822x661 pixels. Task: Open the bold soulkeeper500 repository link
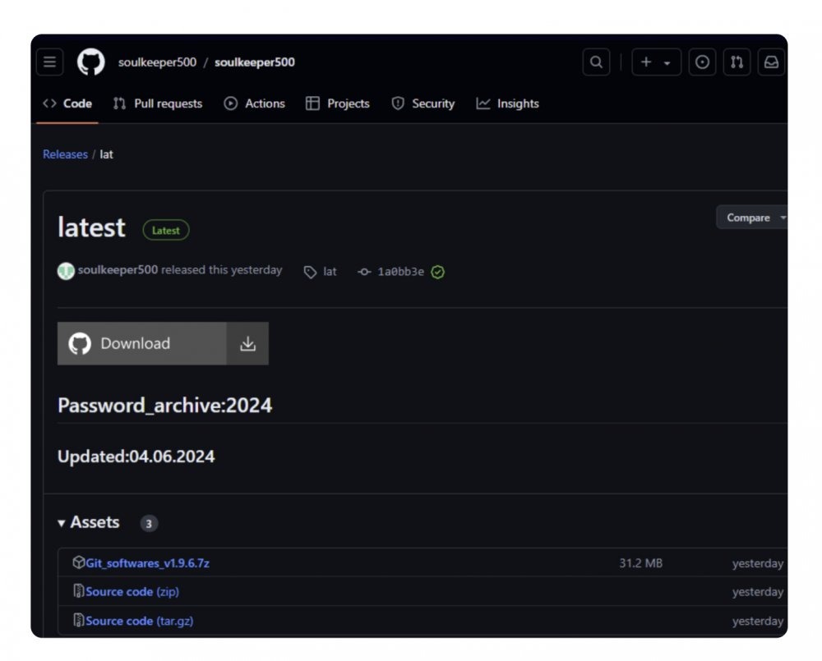pos(255,62)
